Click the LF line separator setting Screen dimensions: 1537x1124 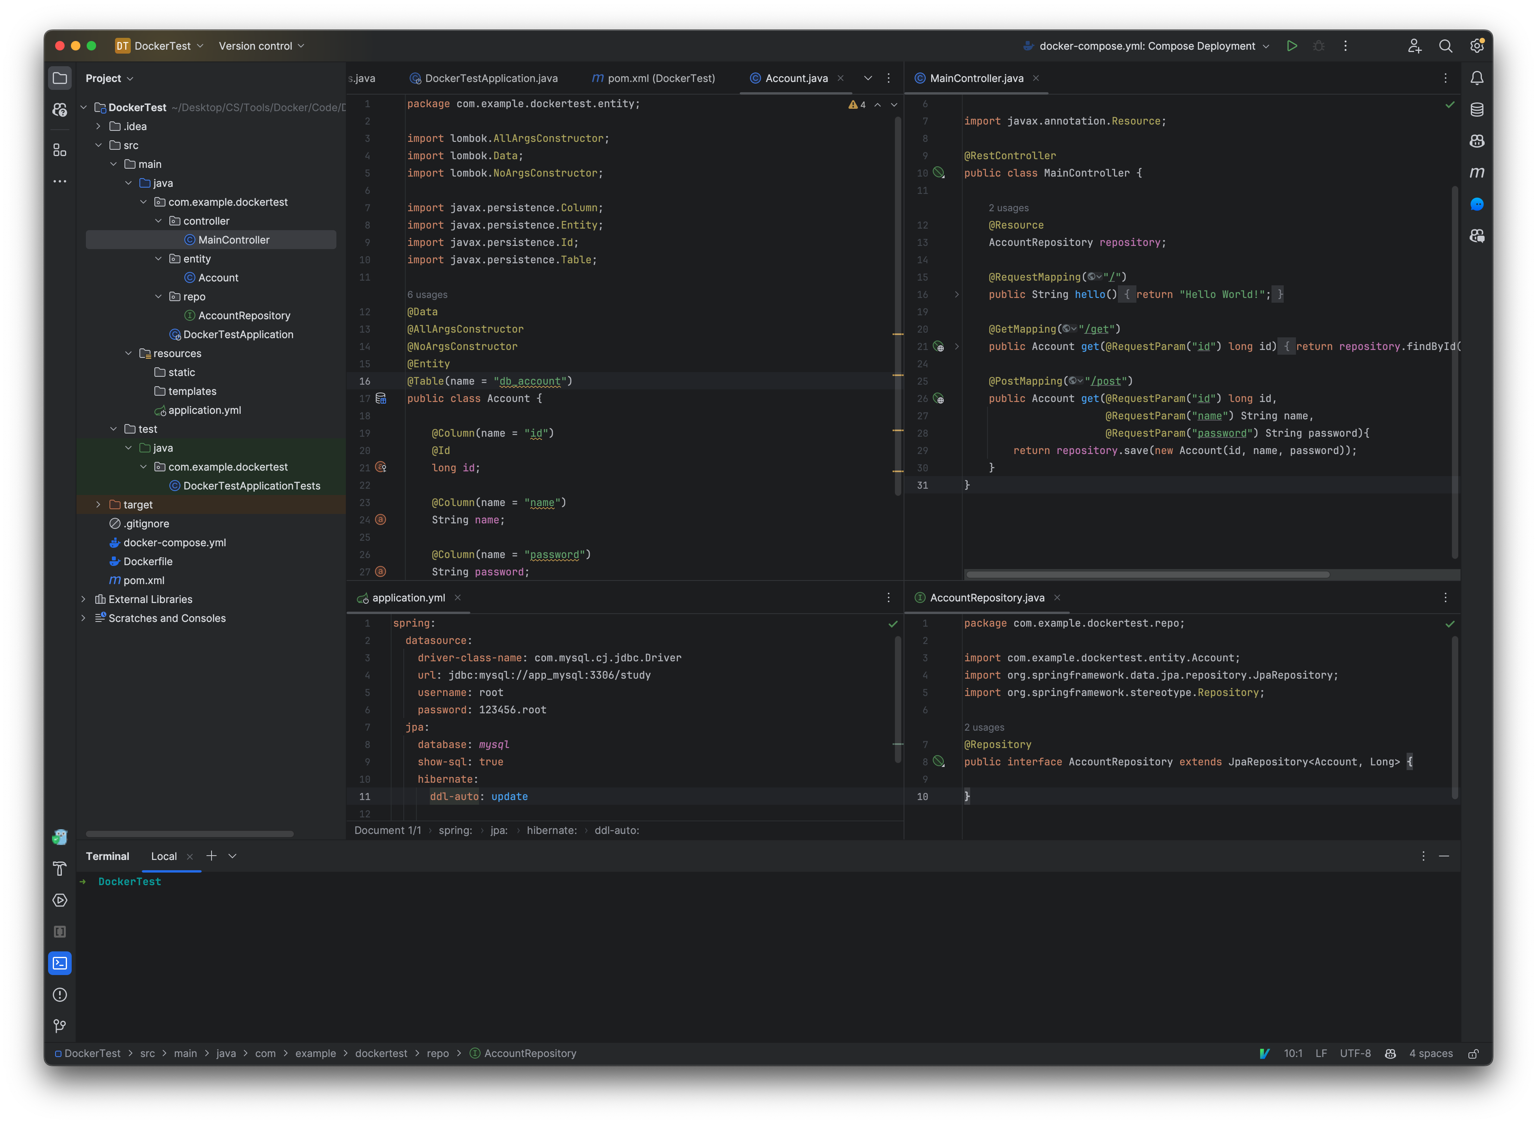(x=1321, y=1053)
